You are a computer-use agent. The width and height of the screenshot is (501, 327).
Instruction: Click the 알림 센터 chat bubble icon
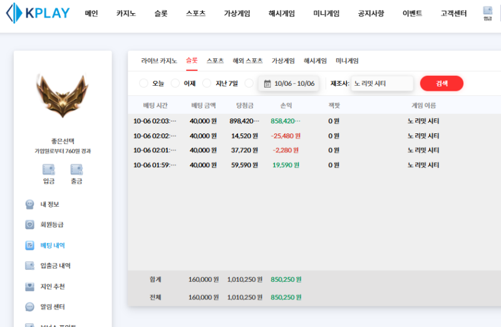click(x=29, y=307)
